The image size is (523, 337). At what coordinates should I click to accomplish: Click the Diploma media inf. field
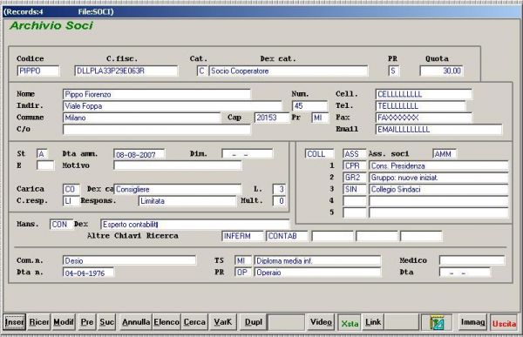pos(317,260)
